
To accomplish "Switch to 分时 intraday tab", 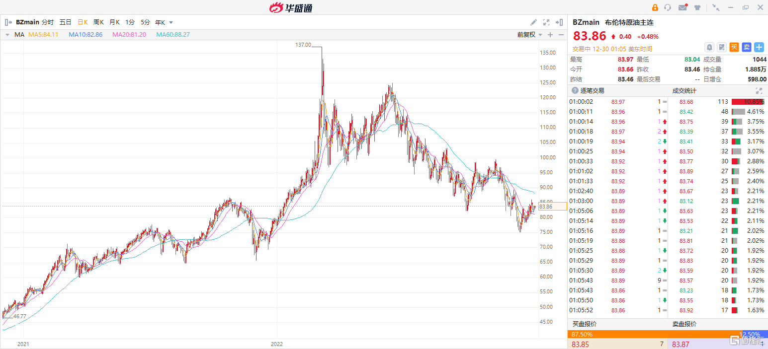I will (48, 22).
